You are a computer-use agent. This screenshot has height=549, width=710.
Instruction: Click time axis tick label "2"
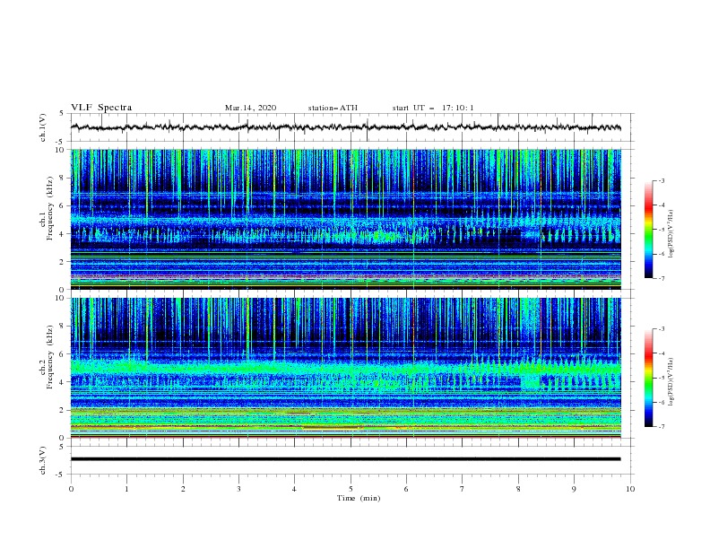[x=183, y=489]
